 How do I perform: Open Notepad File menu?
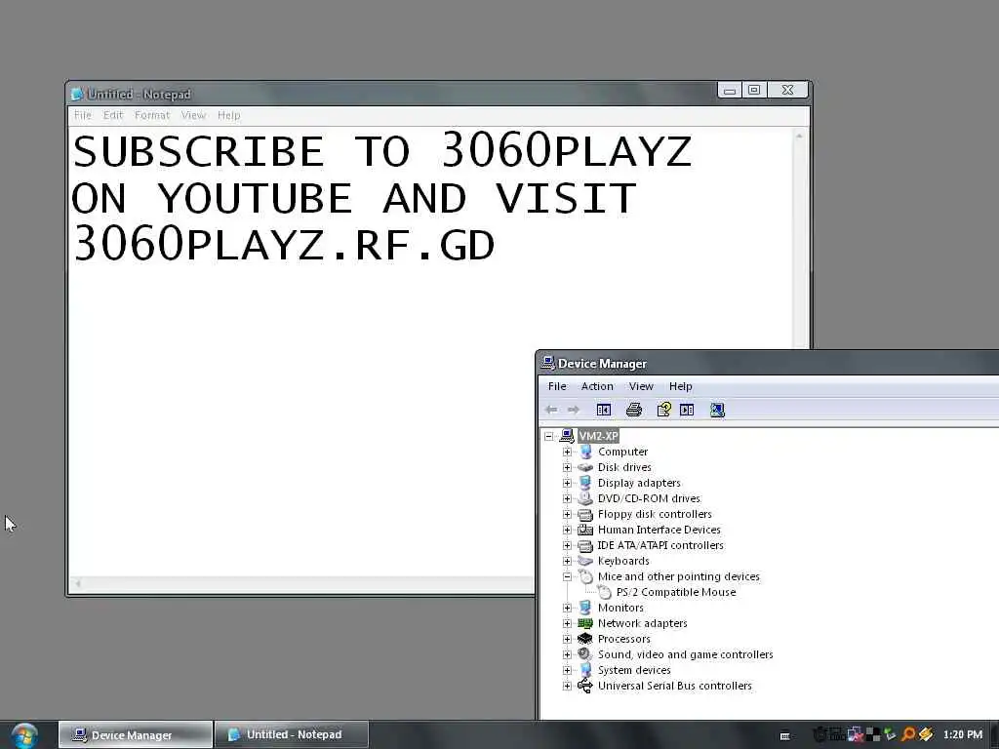(x=82, y=115)
